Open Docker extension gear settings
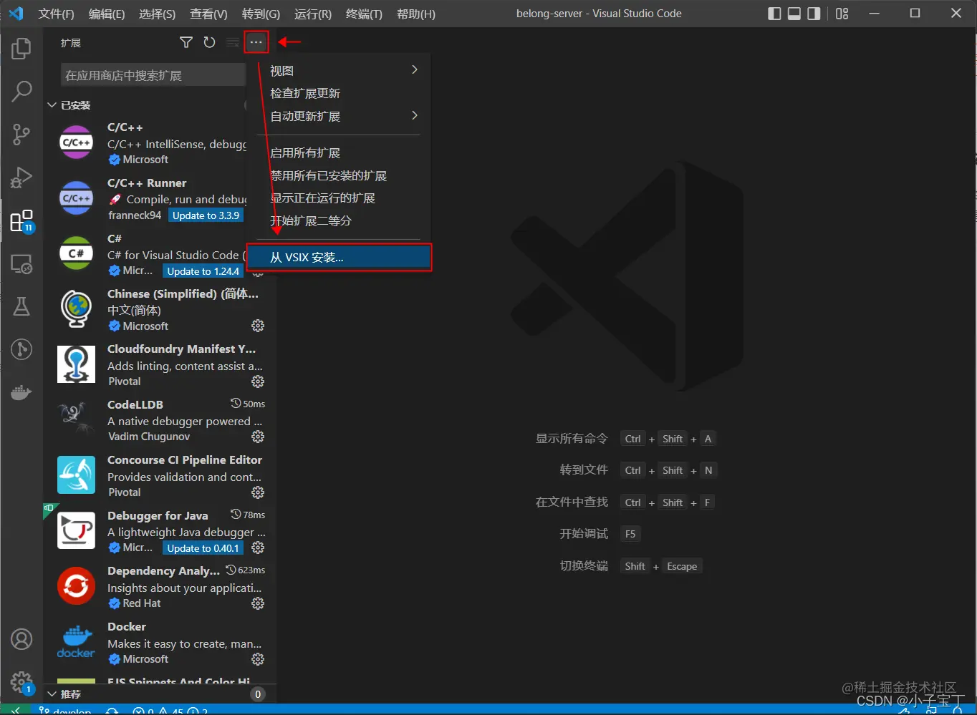Viewport: 977px width, 715px height. [258, 658]
